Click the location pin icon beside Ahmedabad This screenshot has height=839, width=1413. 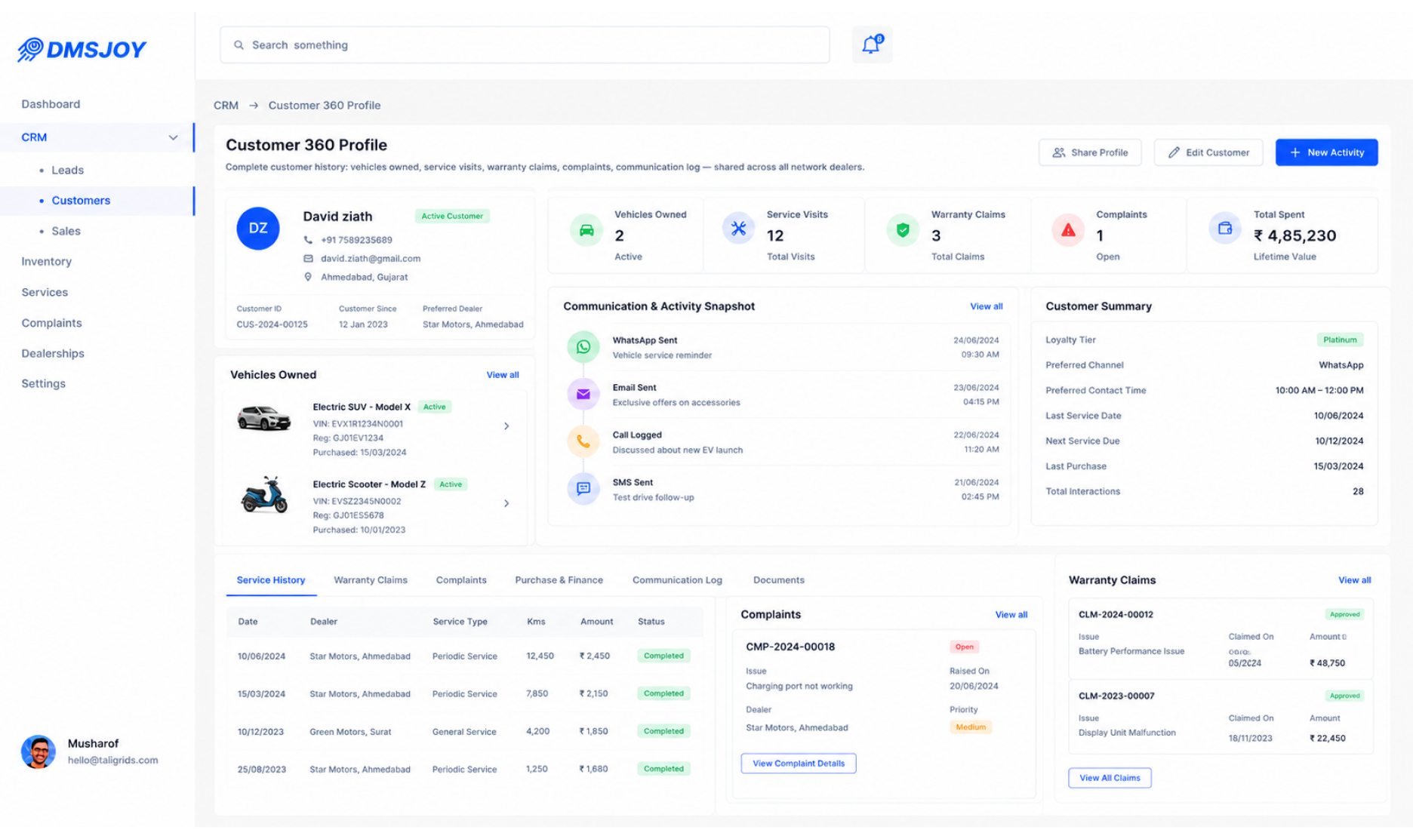308,277
